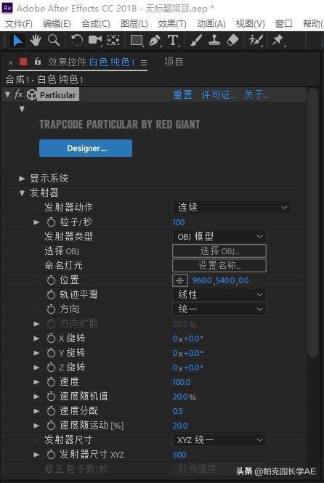Select the Zoom magnifier tool
Screen dimensions: 324x483
click(x=54, y=41)
